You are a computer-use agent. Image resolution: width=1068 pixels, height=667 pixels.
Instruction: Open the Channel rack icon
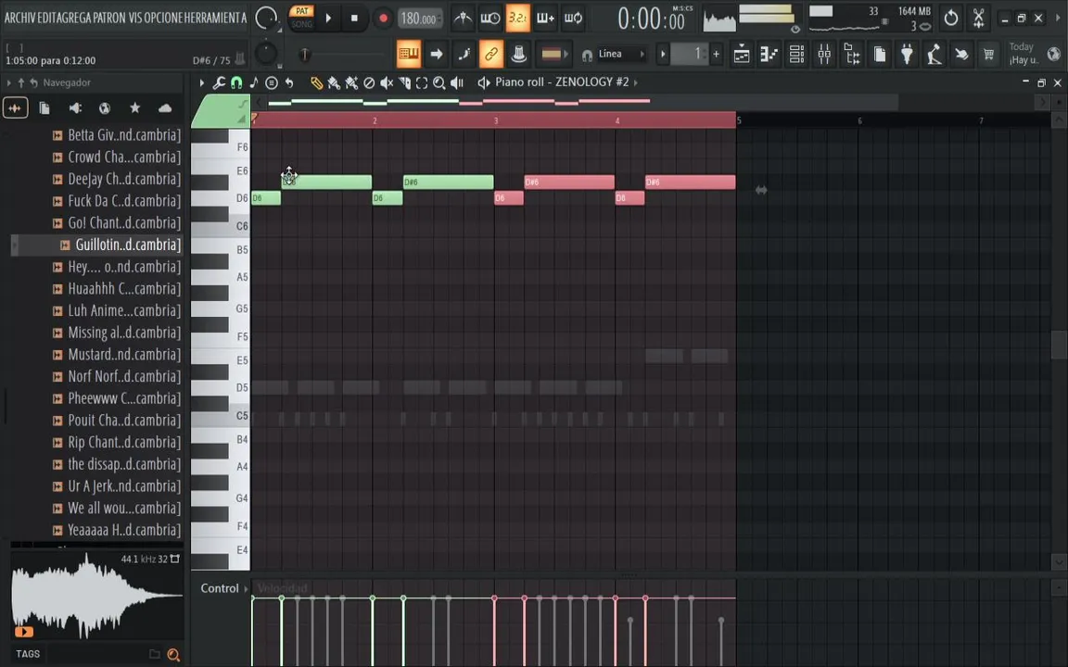click(797, 55)
